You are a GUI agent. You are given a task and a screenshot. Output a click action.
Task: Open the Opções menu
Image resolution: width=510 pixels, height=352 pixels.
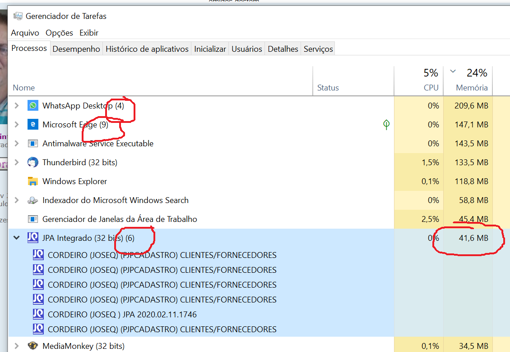(59, 33)
